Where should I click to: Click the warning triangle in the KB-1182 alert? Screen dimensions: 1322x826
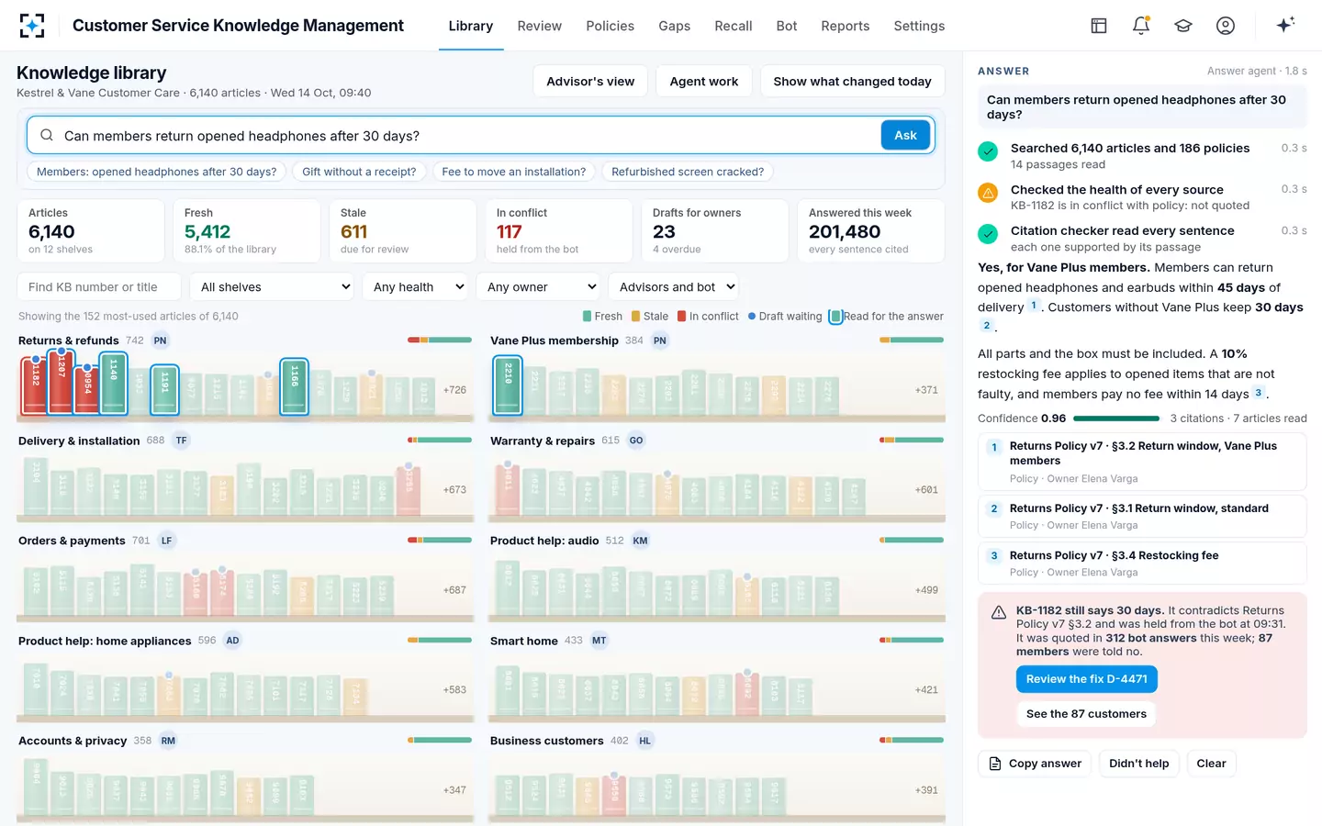tap(999, 612)
